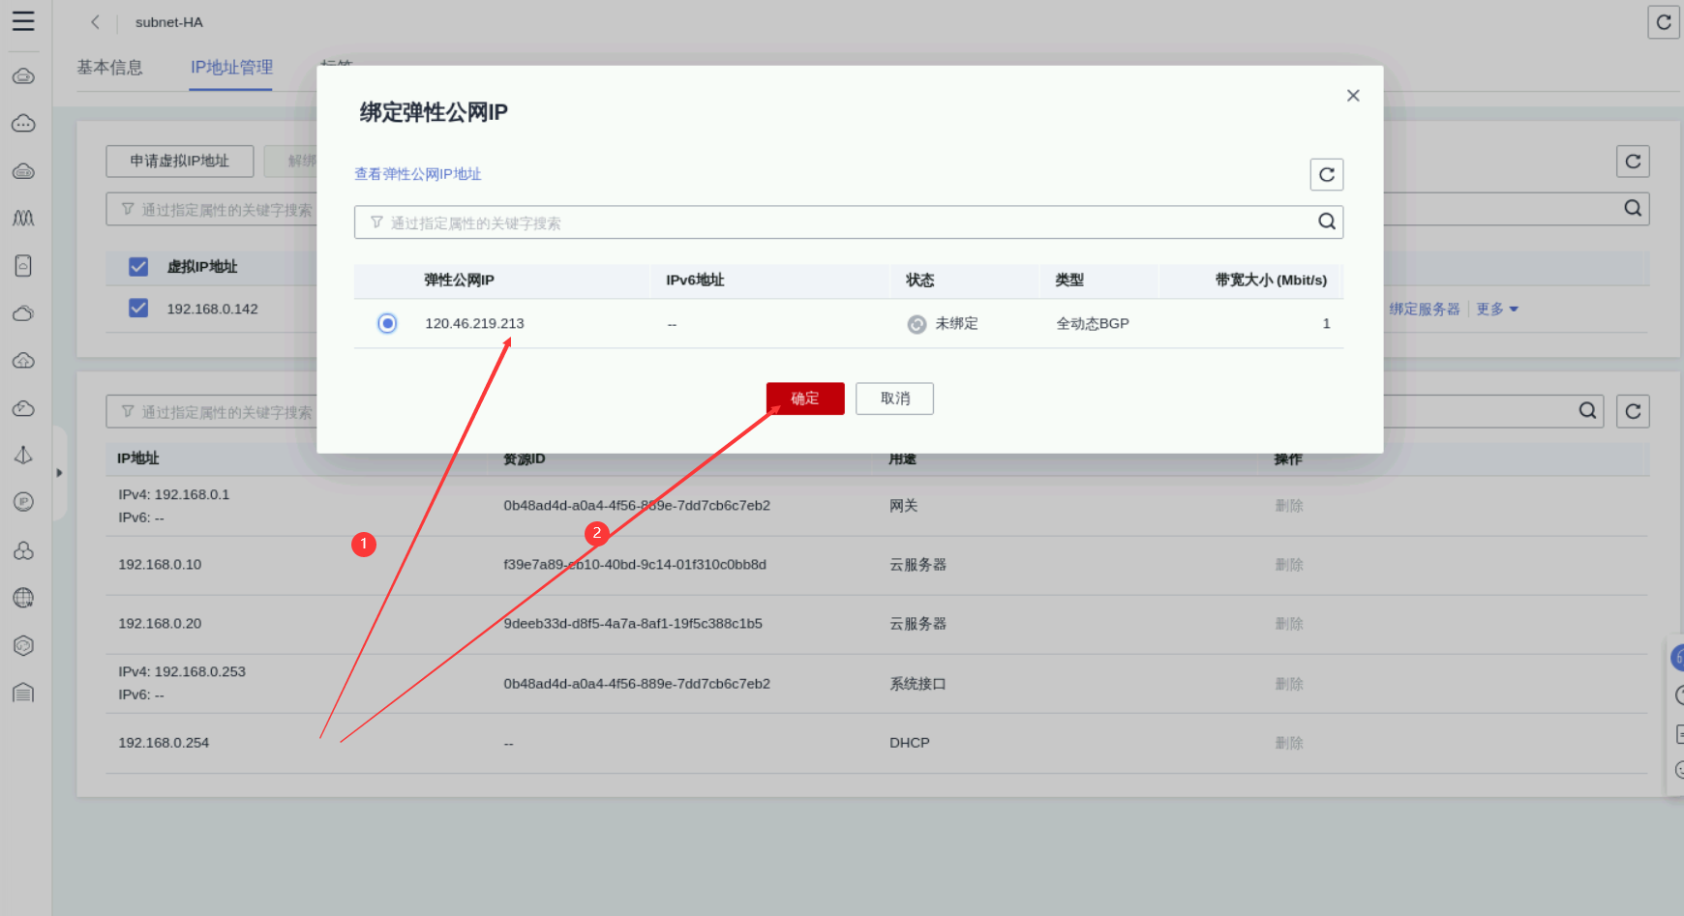Open the circled IP sidebar icon
This screenshot has width=1684, height=916.
click(x=23, y=502)
